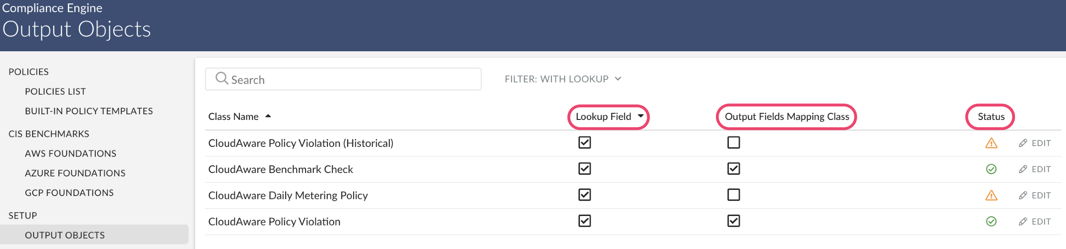Click green status icon for CloudAware Policy Violation
1066x249 pixels.
[x=991, y=221]
